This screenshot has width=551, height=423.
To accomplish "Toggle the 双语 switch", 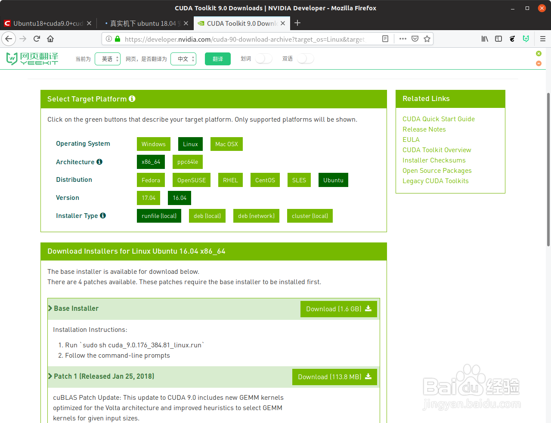I will pyautogui.click(x=305, y=58).
